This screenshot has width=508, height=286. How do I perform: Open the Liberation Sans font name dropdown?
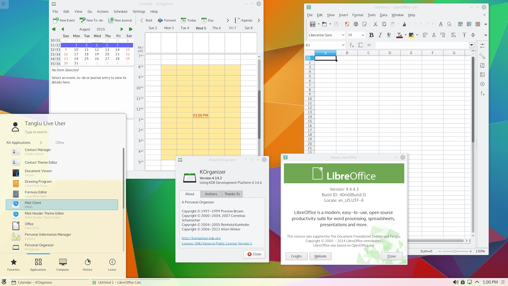[343, 35]
